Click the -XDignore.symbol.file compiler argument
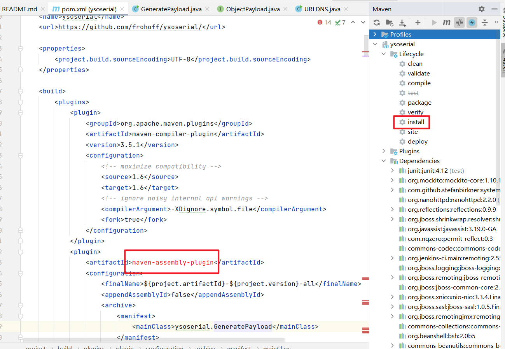 (212, 209)
